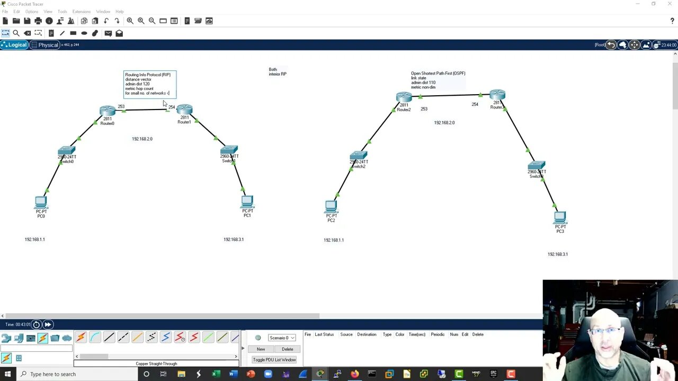
Task: Click the RIP note text box
Action: 150,85
